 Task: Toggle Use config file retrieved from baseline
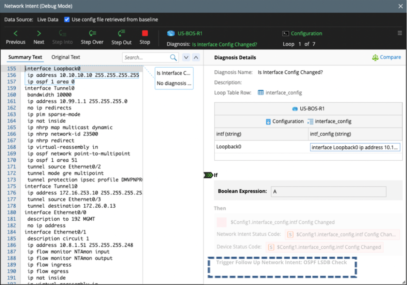[67, 20]
